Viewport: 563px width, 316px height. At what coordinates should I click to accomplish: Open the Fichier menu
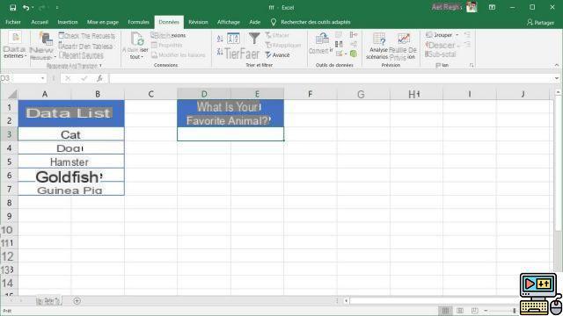[13, 22]
